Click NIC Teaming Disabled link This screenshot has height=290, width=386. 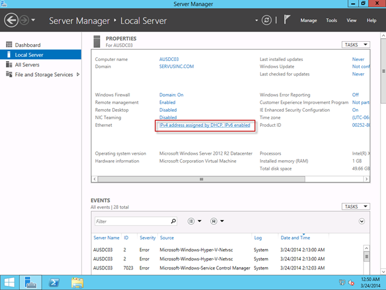point(168,117)
